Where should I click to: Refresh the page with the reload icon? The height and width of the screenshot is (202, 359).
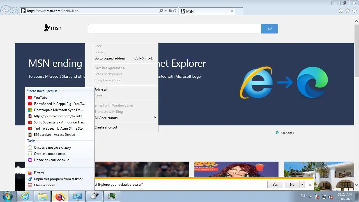click(175, 11)
